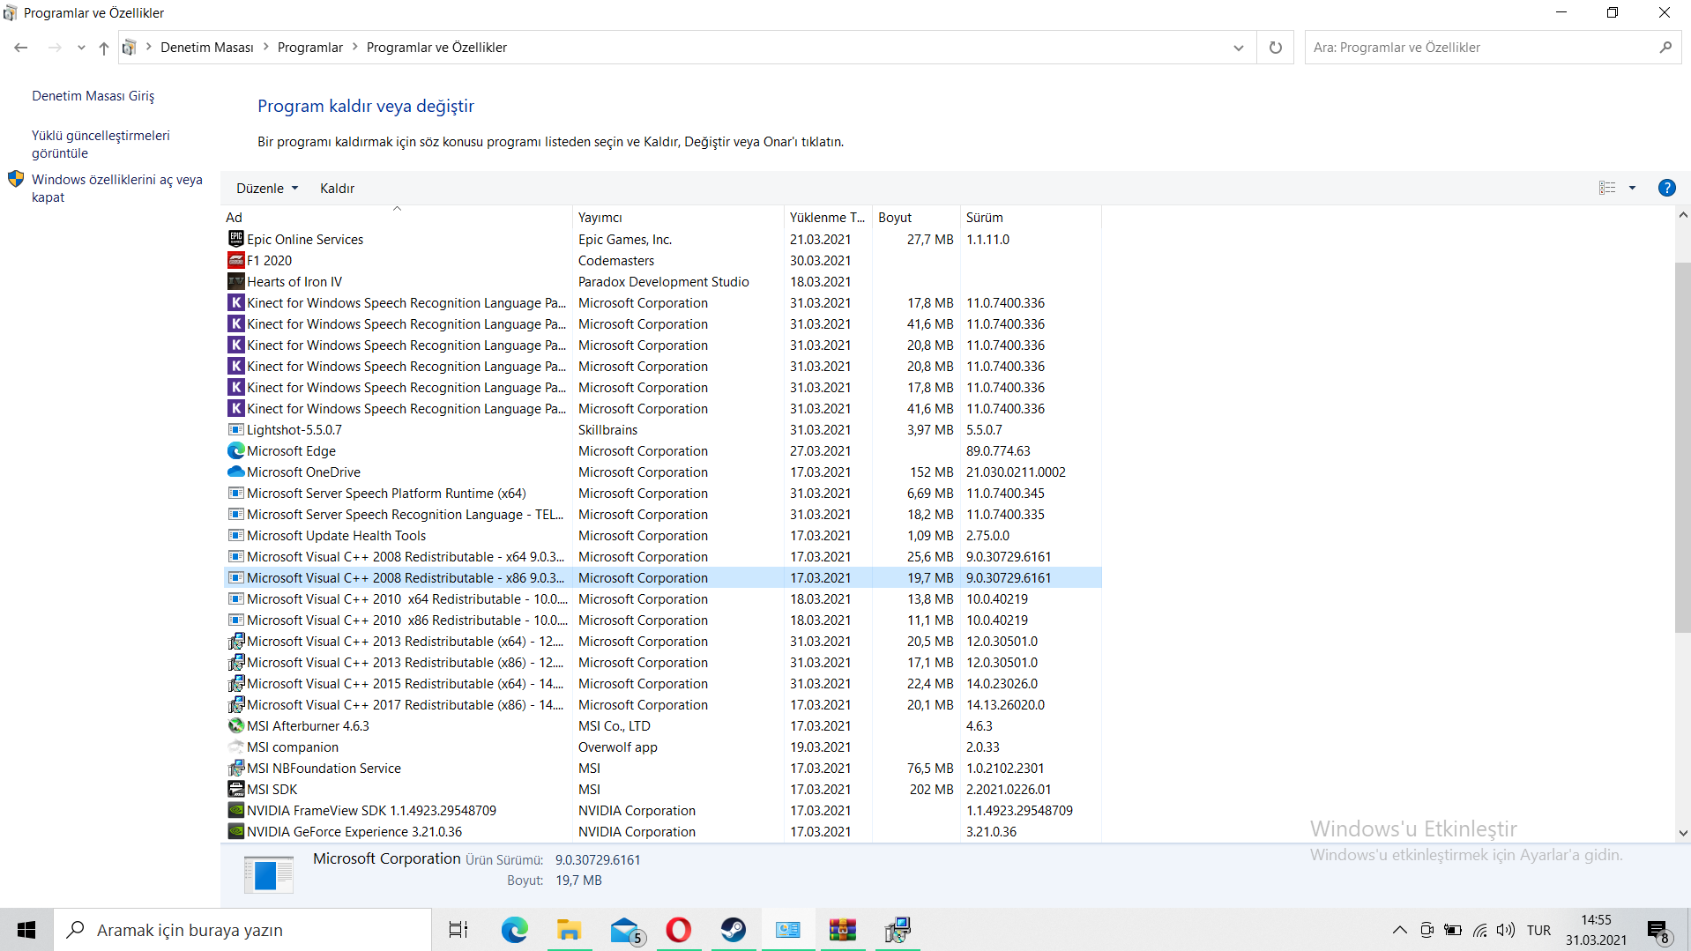Click the help question mark icon
Viewport: 1691px width, 951px height.
[1666, 188]
